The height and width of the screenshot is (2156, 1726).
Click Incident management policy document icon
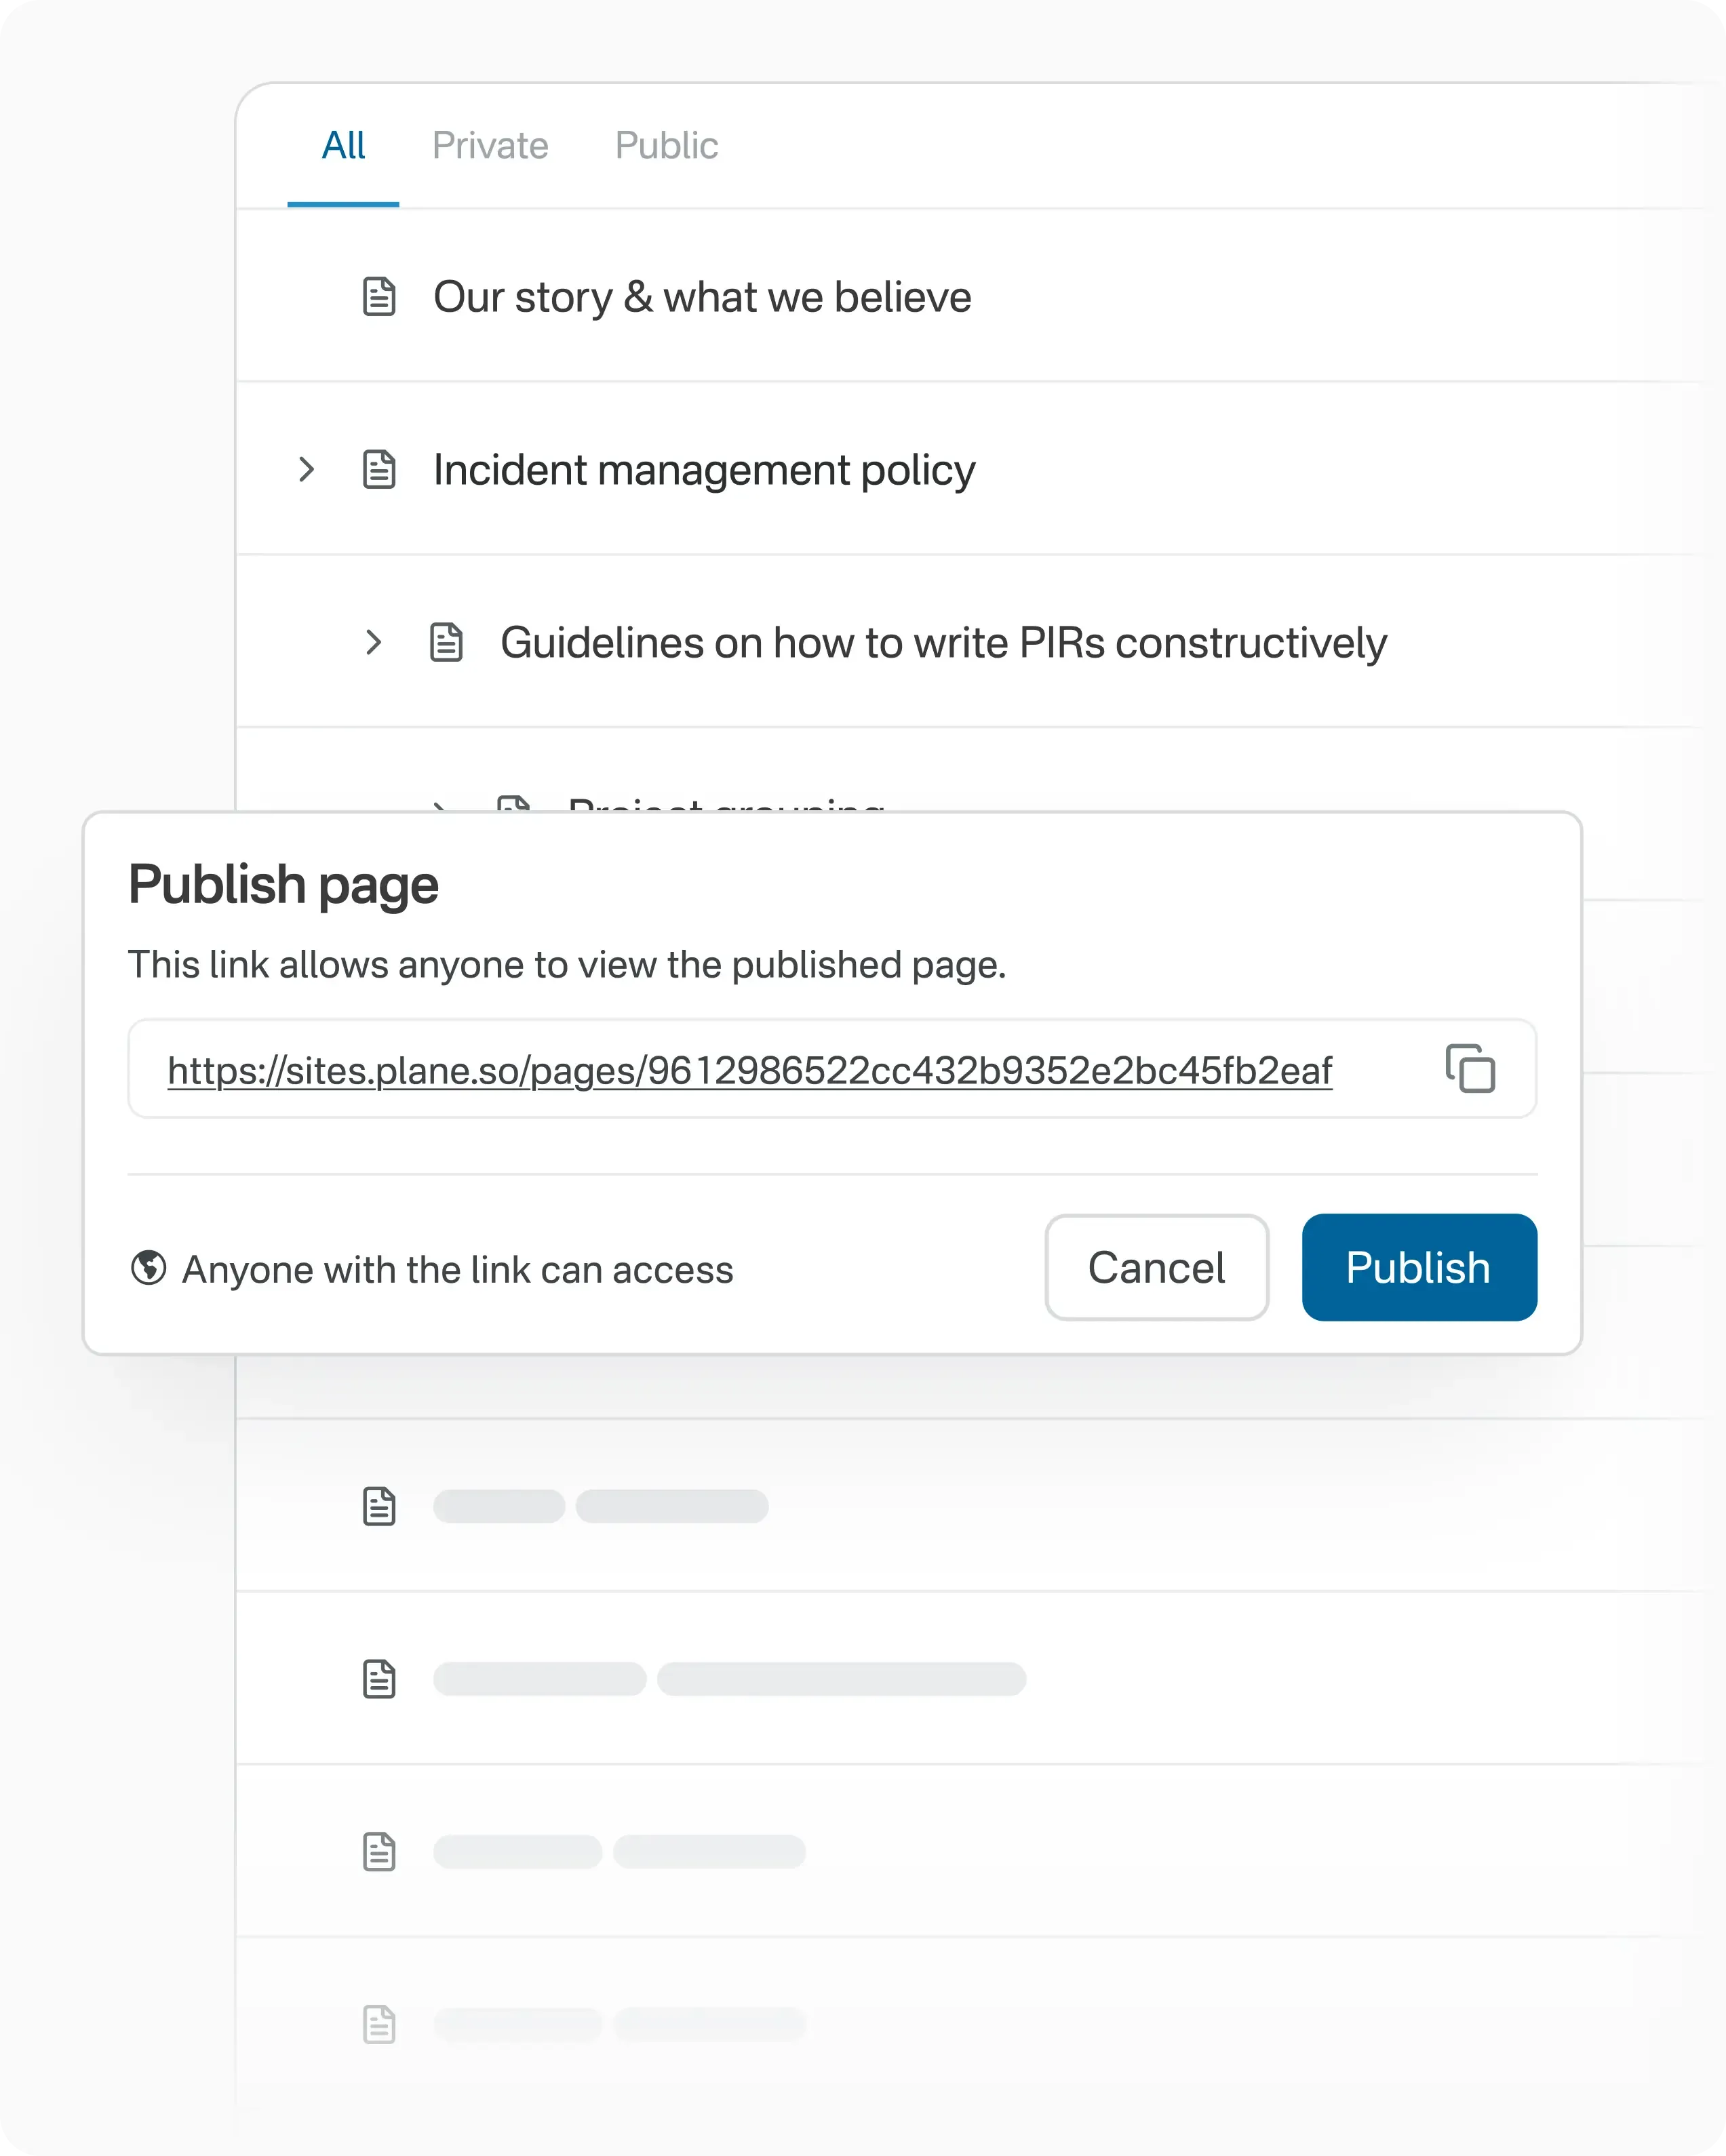point(379,469)
